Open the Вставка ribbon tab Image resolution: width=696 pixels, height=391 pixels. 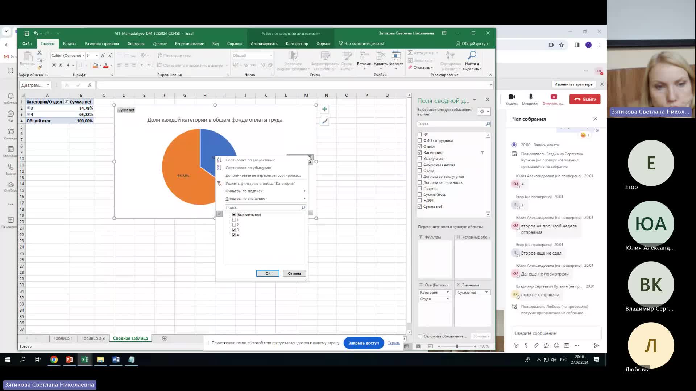pos(70,44)
